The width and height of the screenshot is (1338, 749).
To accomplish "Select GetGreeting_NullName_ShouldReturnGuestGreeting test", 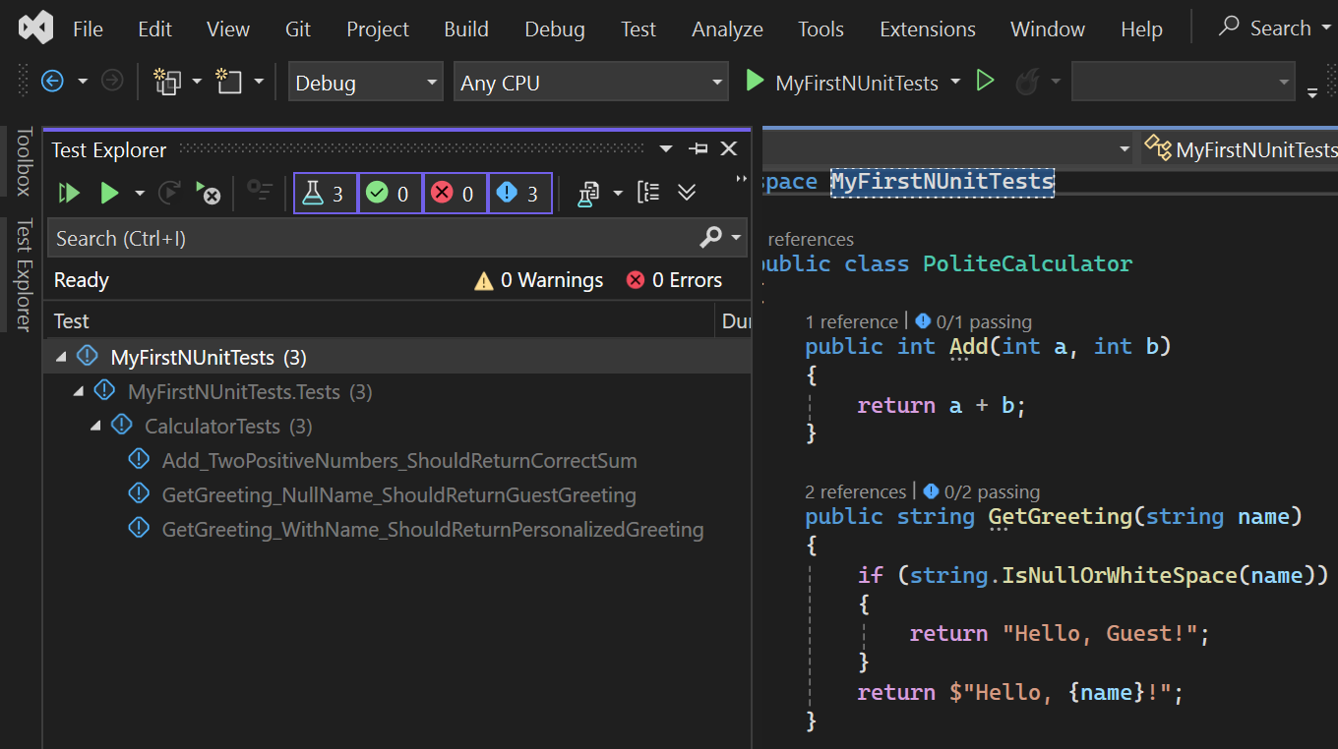I will 398,495.
